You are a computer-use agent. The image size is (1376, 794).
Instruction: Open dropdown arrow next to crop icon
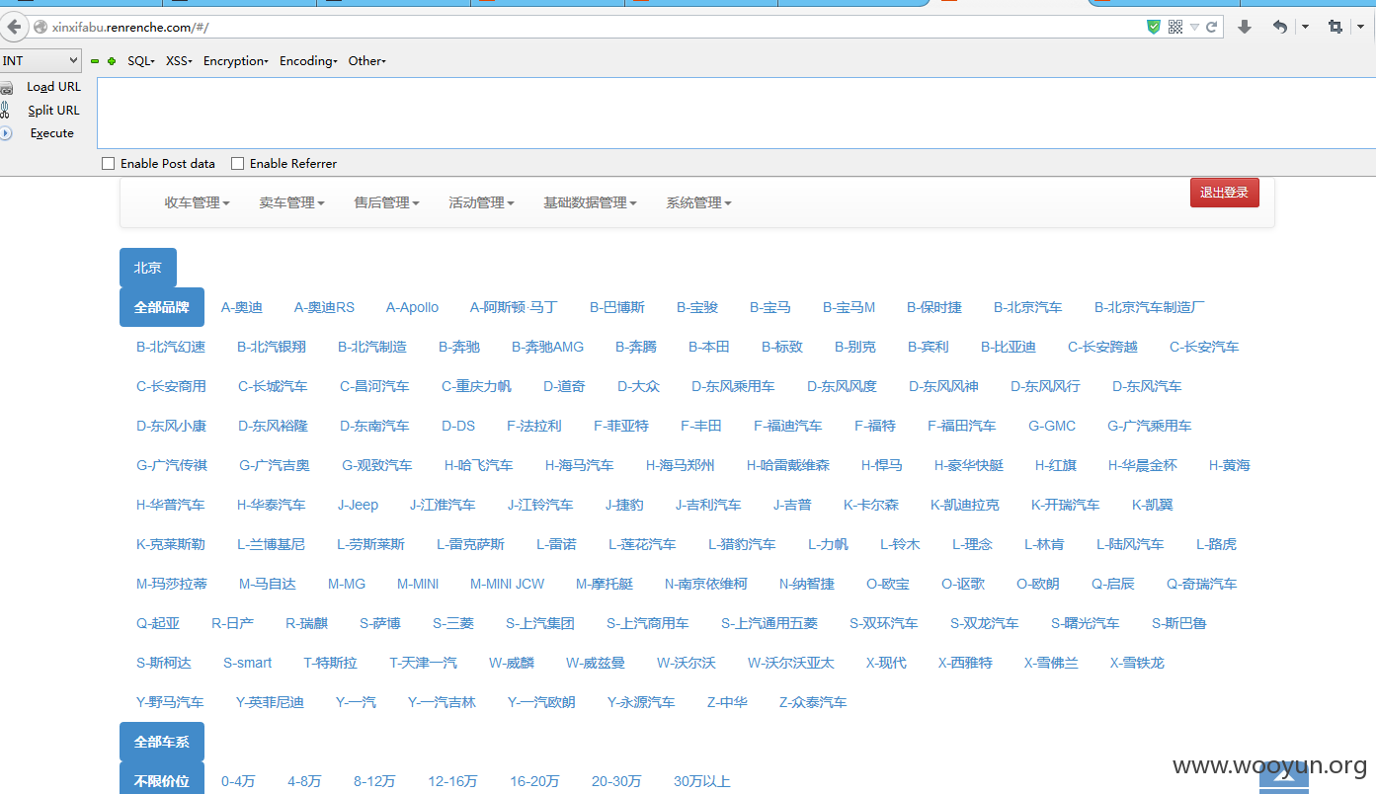[1361, 27]
